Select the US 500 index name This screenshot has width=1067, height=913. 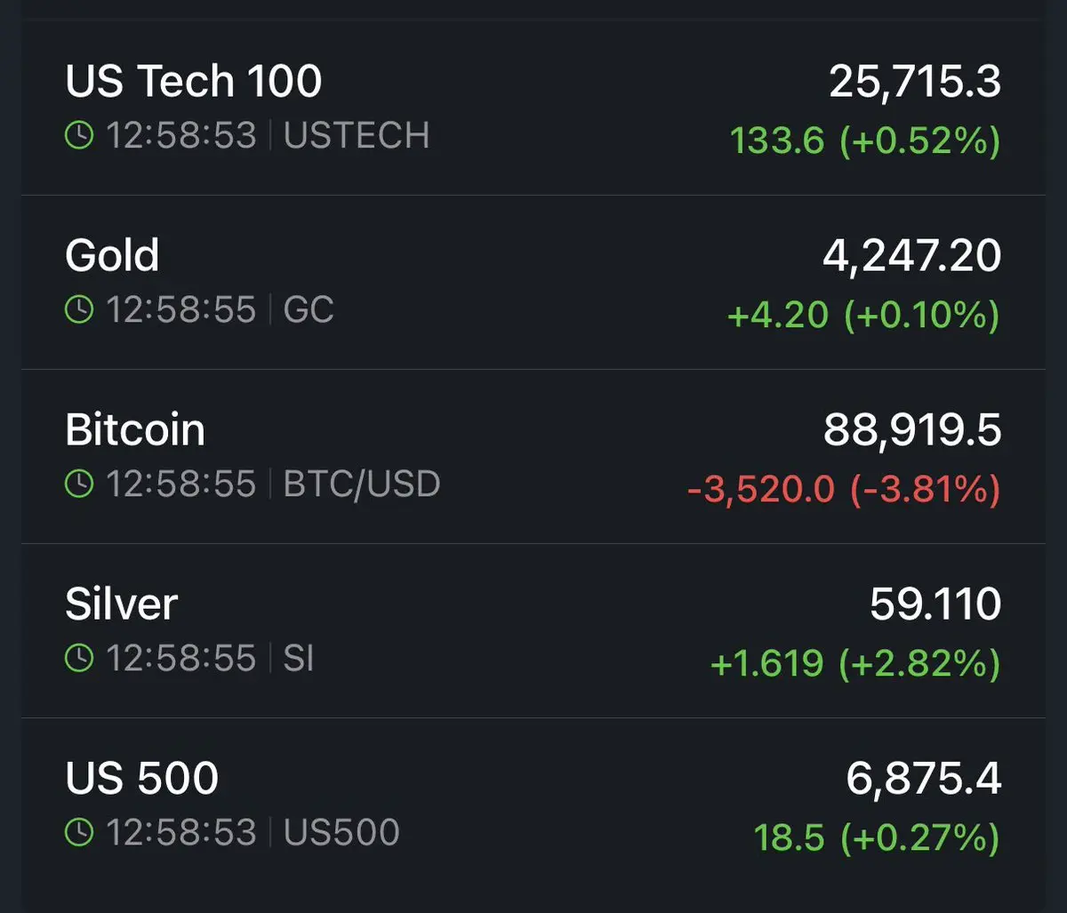tap(141, 779)
